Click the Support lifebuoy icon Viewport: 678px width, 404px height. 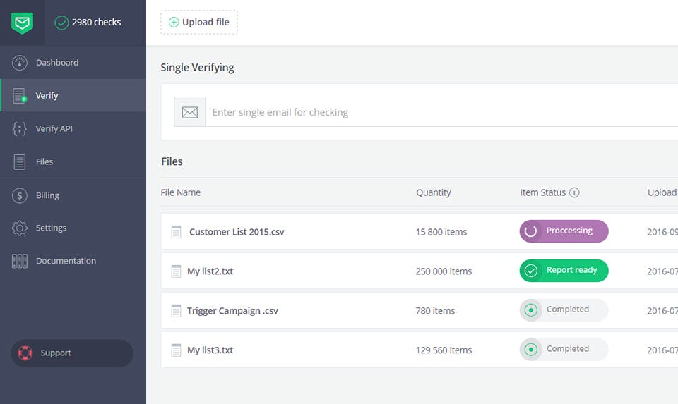click(25, 353)
